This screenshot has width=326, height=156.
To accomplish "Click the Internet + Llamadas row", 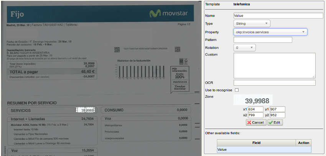I will tap(52, 119).
